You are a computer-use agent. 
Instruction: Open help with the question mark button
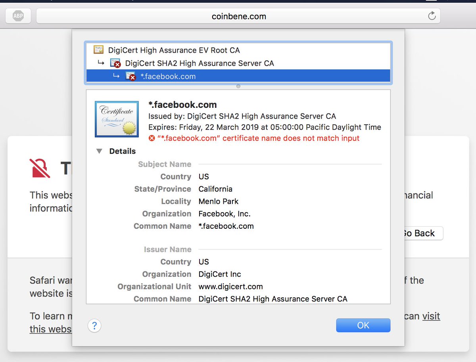(94, 326)
